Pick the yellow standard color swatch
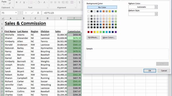Screen dimensions: 172x96 [x=98, y=32]
